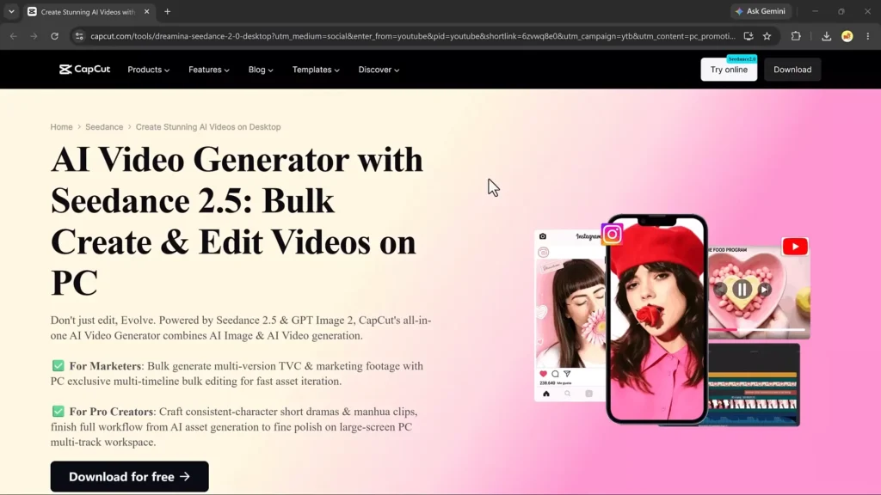This screenshot has height=495, width=881.
Task: Reload the current page
Action: [x=54, y=36]
